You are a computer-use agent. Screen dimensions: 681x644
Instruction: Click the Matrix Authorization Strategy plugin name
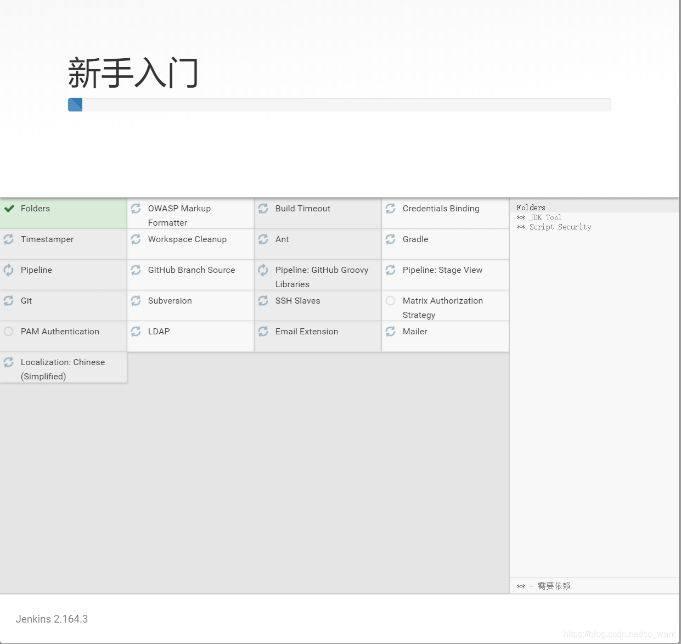click(443, 308)
